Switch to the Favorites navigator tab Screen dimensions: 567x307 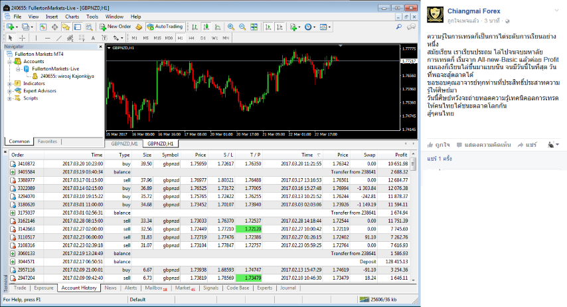pos(47,141)
